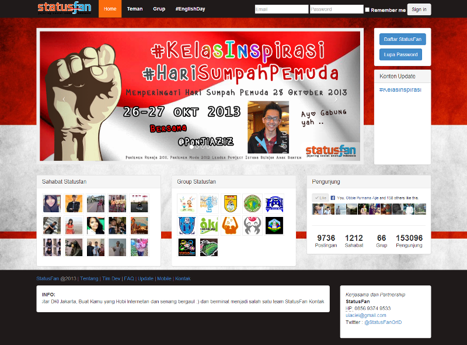
Task: Open the Mobile footer link
Action: pyautogui.click(x=164, y=278)
